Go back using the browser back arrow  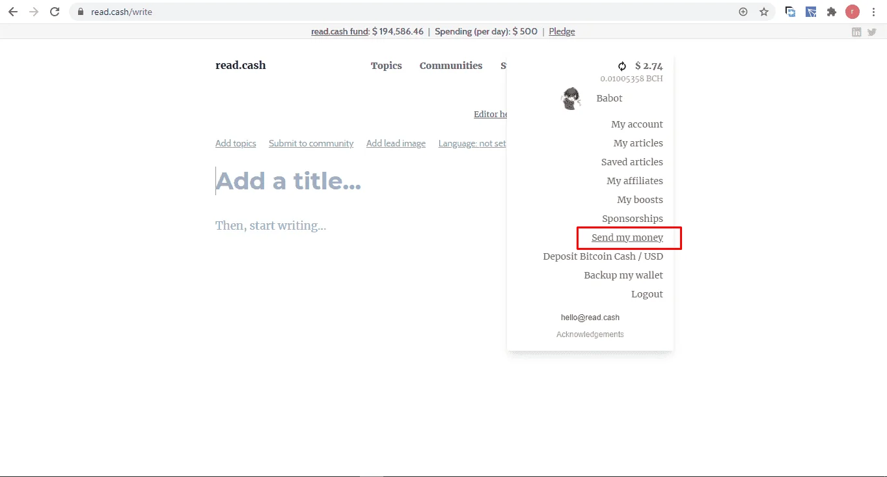click(x=13, y=12)
